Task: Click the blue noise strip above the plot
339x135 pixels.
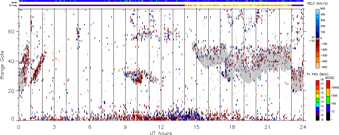Action: point(161,1)
